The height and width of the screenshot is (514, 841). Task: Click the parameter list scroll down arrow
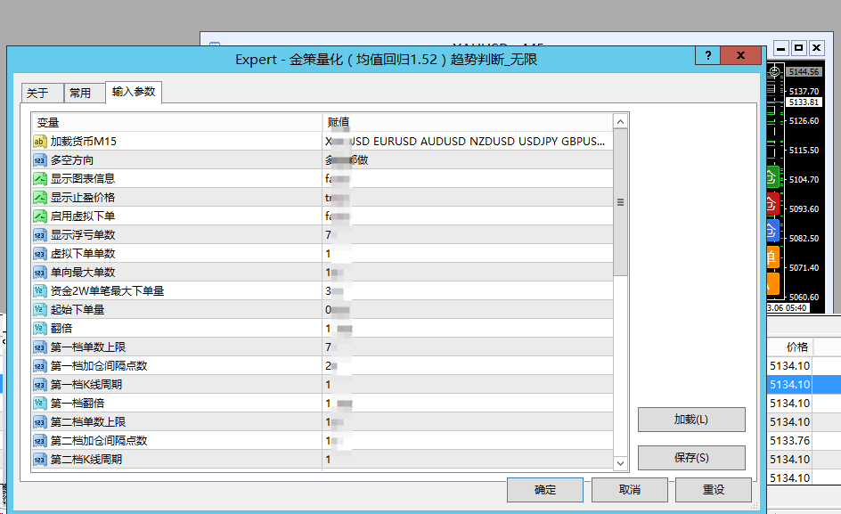621,463
